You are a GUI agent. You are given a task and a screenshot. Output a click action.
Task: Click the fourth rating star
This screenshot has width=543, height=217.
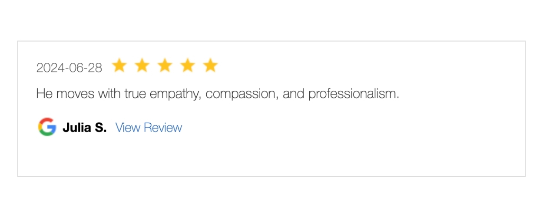[188, 66]
